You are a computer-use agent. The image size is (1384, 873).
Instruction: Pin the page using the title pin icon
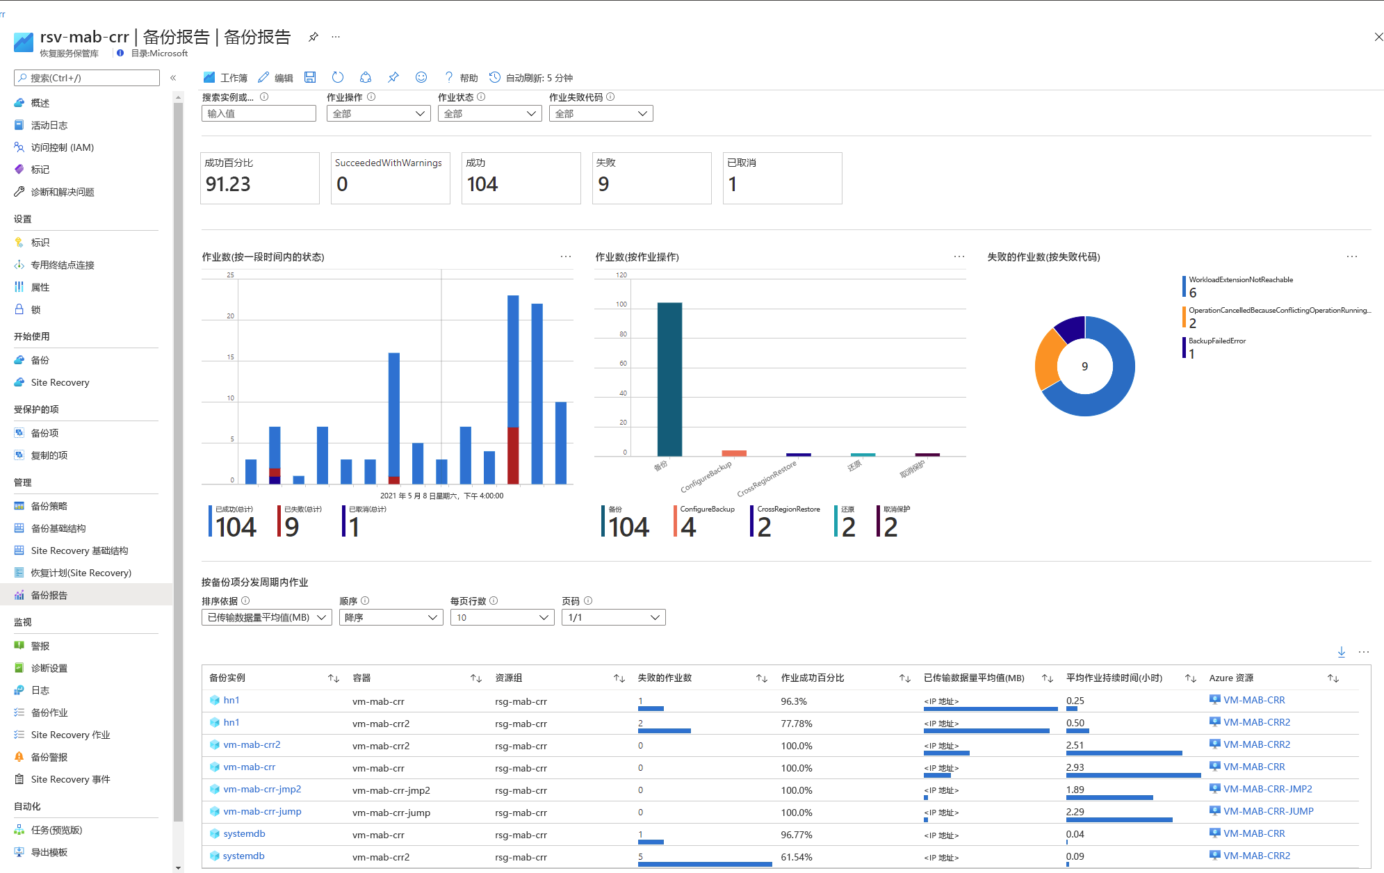pyautogui.click(x=314, y=37)
